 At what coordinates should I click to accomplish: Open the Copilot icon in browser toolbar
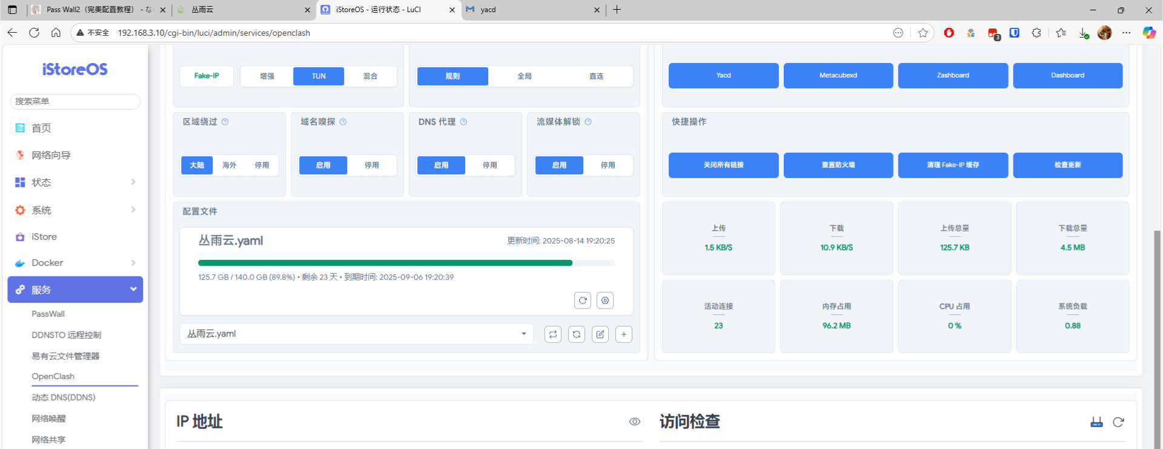click(1148, 33)
